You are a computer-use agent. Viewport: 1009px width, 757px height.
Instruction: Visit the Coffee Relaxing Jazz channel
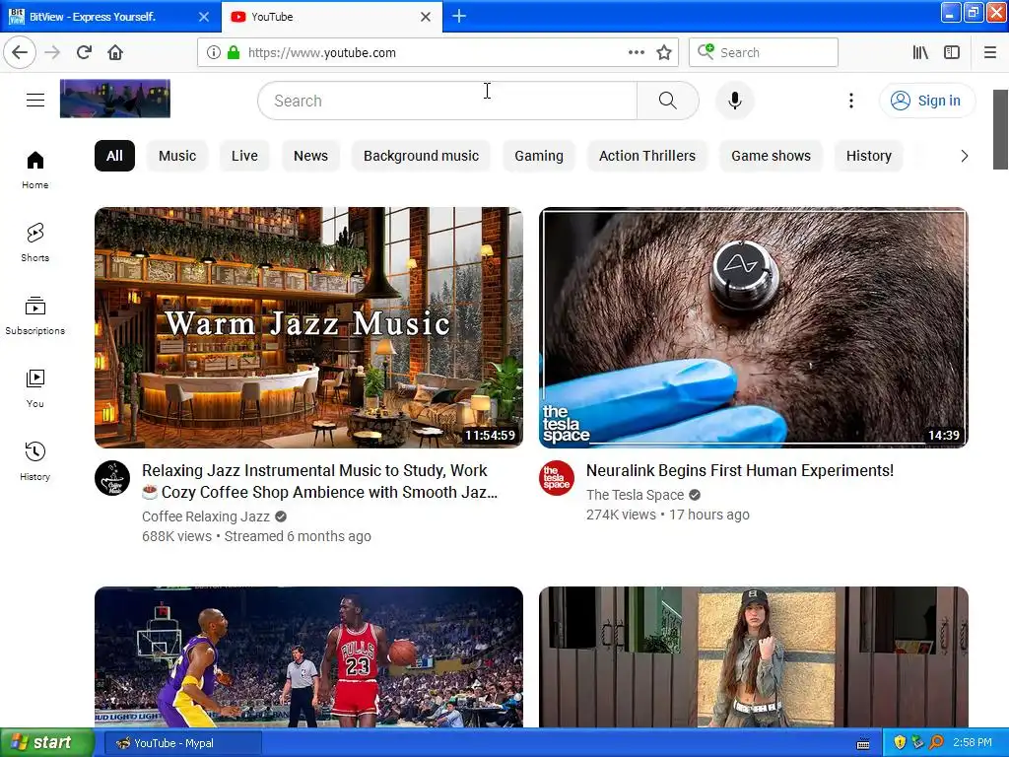tap(206, 516)
